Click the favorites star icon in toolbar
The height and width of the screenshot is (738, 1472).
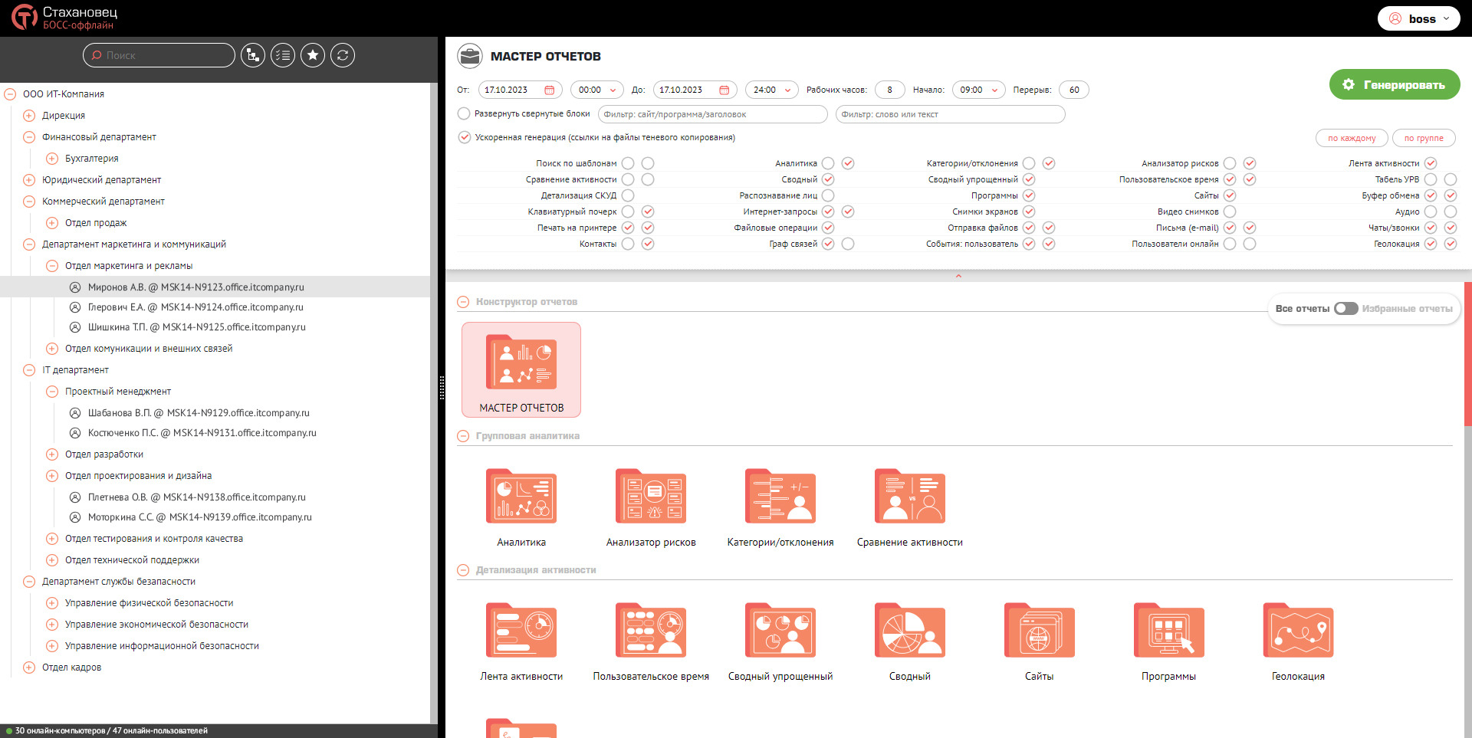(313, 55)
